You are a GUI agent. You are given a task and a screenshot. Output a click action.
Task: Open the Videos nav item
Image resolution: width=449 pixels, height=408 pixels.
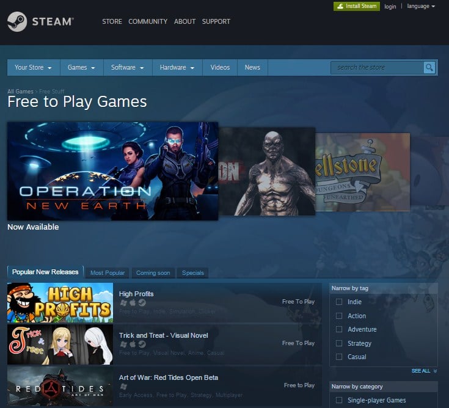click(x=220, y=68)
